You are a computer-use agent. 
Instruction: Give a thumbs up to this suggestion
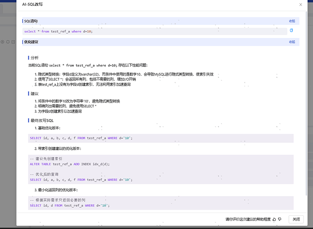pyautogui.click(x=274, y=219)
